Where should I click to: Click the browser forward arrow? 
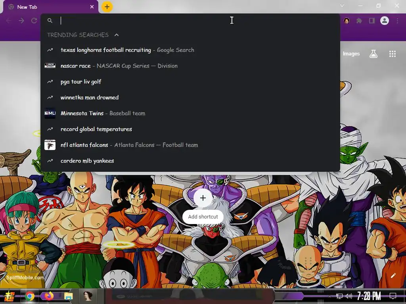pos(21,21)
